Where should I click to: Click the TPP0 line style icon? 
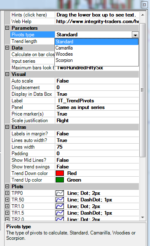click(x=60, y=193)
